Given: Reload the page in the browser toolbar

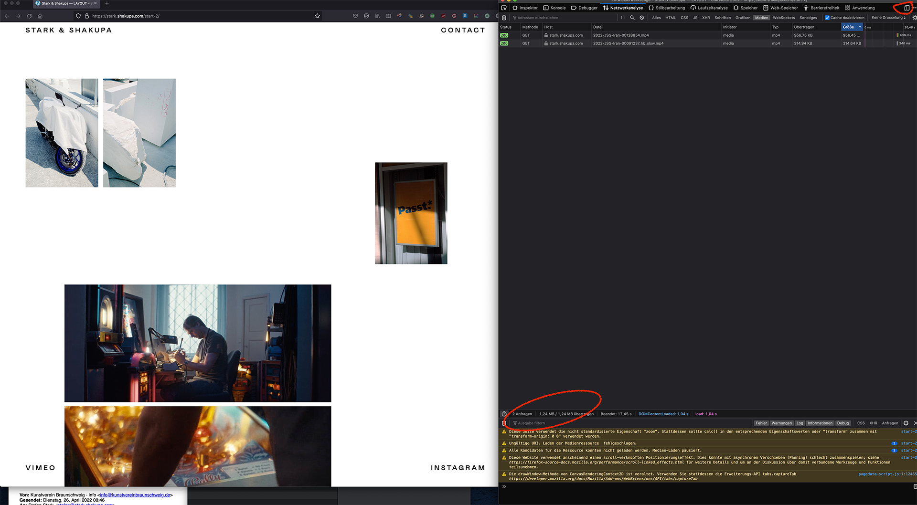Looking at the screenshot, I should tap(29, 16).
